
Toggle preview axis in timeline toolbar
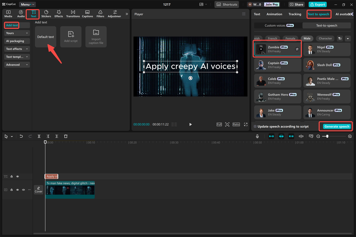click(x=301, y=136)
